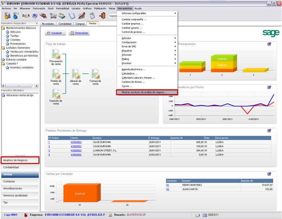Open vendedor link 01 Pedro Martinez

(x=168, y=185)
